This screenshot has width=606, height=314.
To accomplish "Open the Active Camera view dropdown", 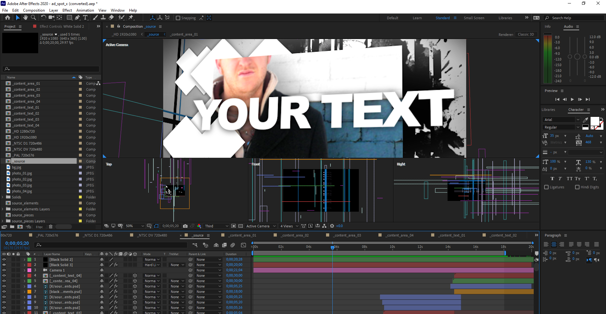I will (x=261, y=226).
